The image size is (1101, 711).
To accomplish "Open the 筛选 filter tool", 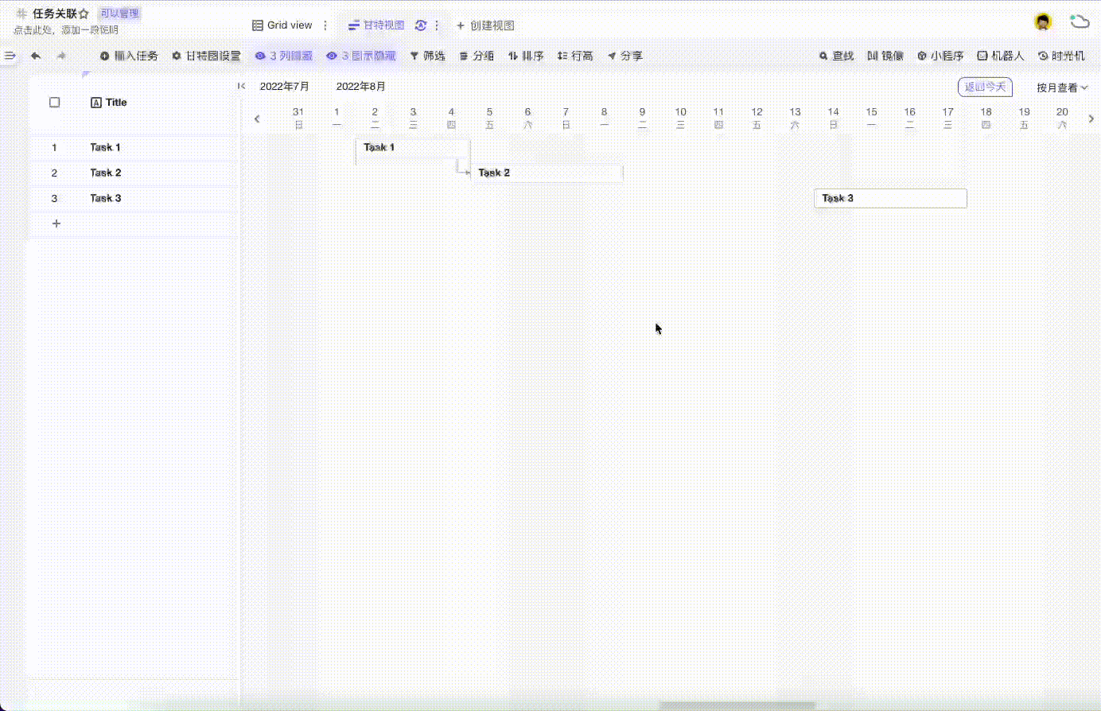I will coord(427,56).
